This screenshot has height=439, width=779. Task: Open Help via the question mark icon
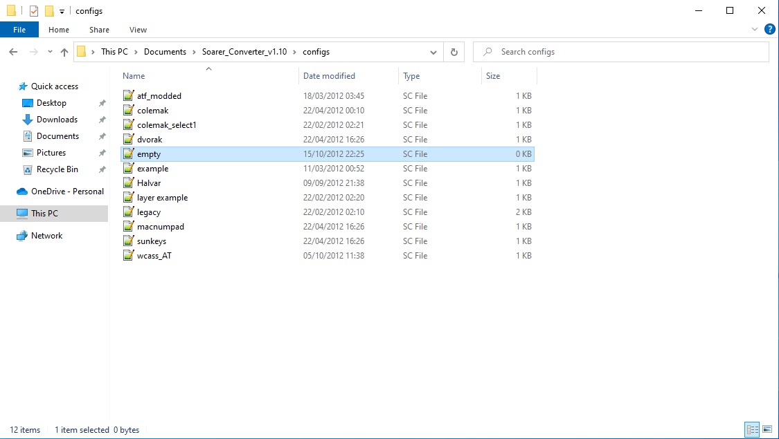[769, 29]
